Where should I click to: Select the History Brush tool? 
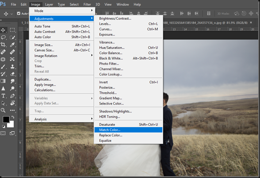tap(3, 74)
